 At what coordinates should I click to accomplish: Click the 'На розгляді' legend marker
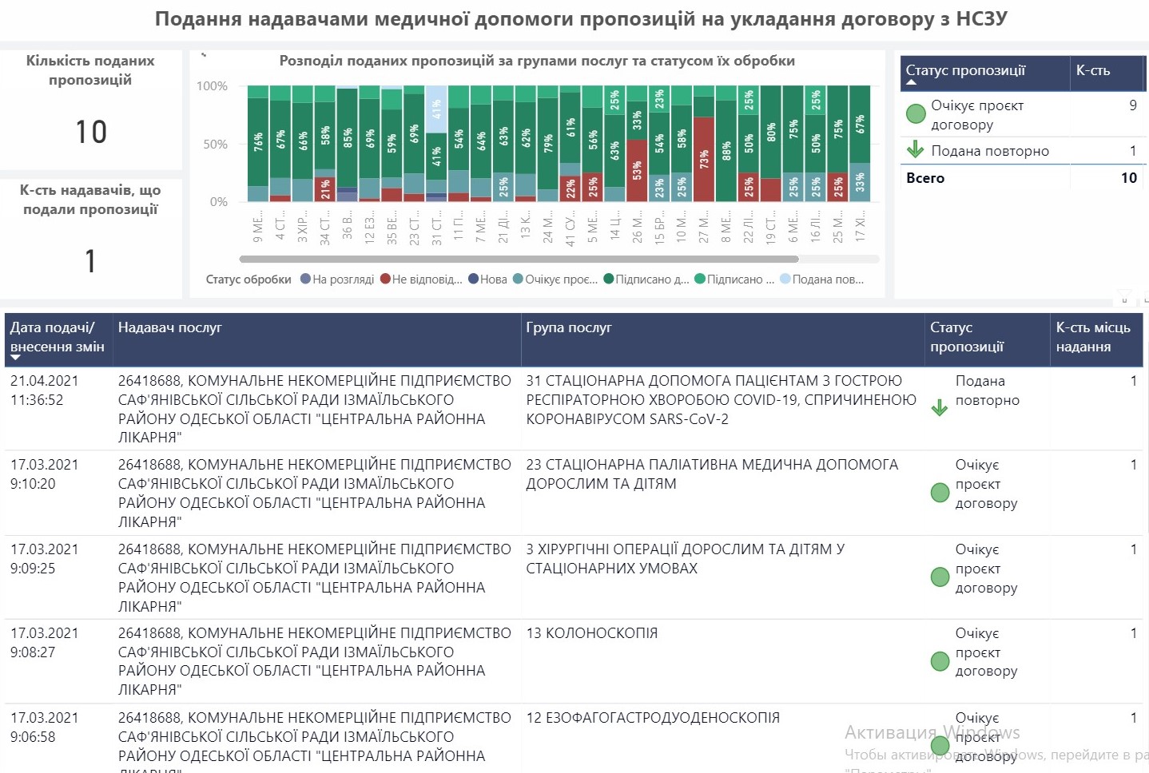click(305, 279)
